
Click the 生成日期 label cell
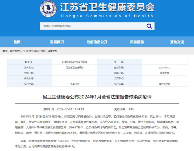[x=120, y=67]
